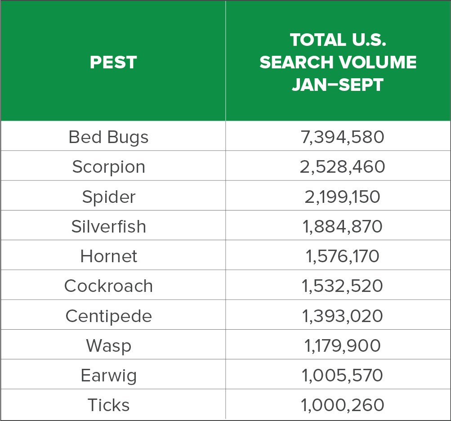The height and width of the screenshot is (421, 451).
Task: Select the Wasp row label
Action: [x=108, y=345]
